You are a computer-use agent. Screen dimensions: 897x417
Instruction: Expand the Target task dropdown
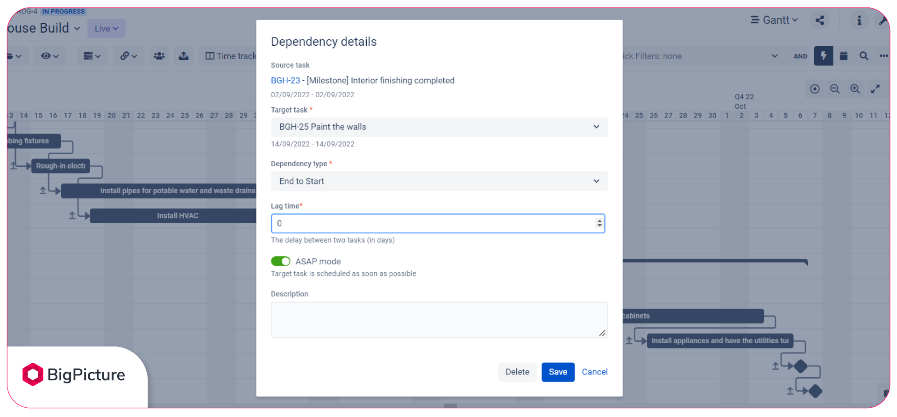[x=439, y=127]
